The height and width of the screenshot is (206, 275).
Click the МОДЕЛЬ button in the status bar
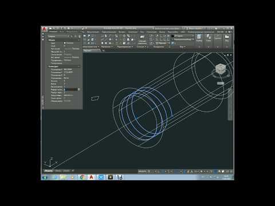[142, 172]
